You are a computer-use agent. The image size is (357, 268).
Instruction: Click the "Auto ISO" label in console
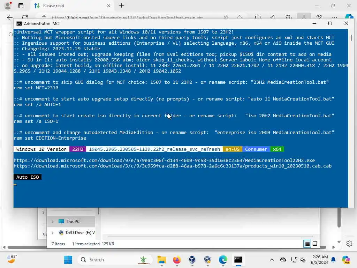[x=28, y=177]
